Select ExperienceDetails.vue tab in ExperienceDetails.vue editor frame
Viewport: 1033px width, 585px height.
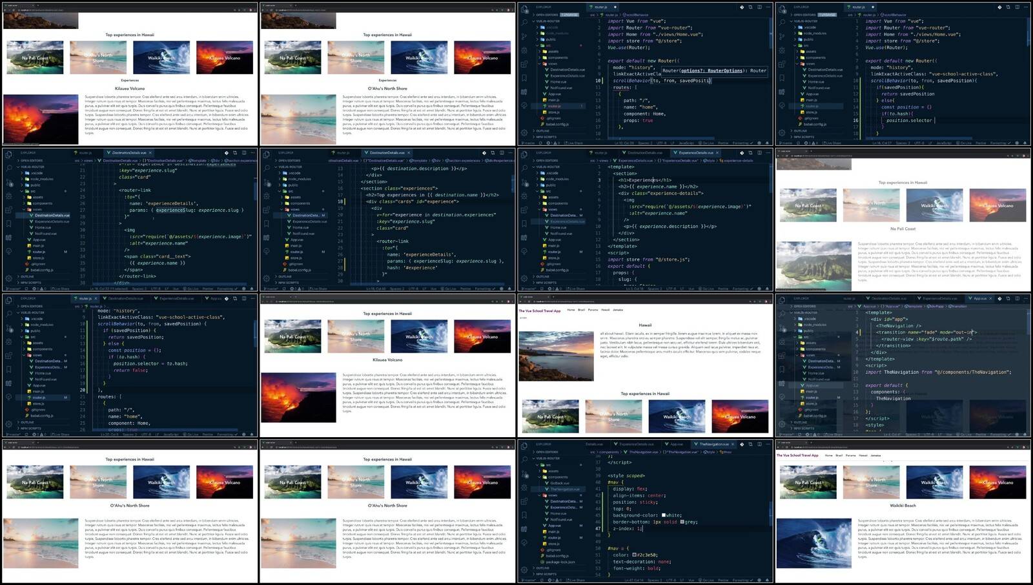click(x=695, y=152)
